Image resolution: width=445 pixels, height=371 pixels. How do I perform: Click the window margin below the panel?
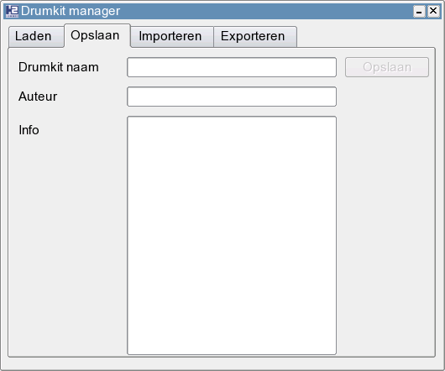[222, 363]
